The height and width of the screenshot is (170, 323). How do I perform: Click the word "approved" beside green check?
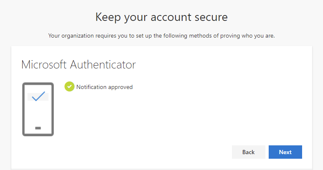pos(120,87)
